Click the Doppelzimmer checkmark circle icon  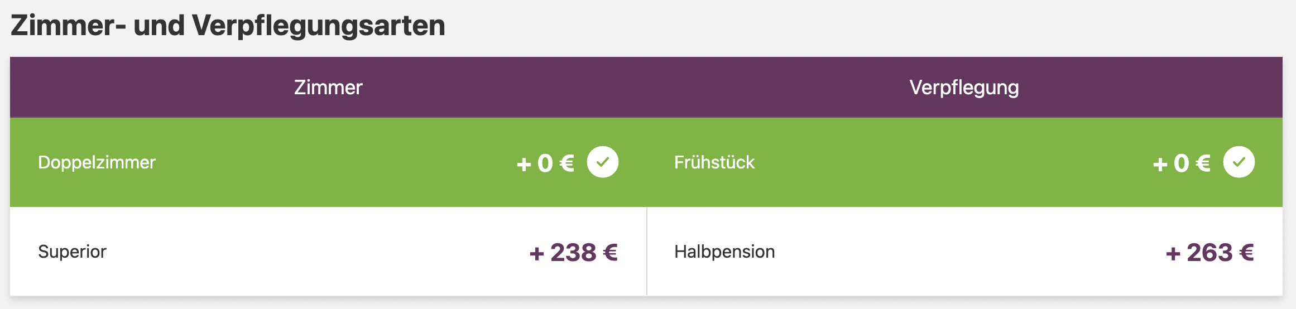[603, 162]
